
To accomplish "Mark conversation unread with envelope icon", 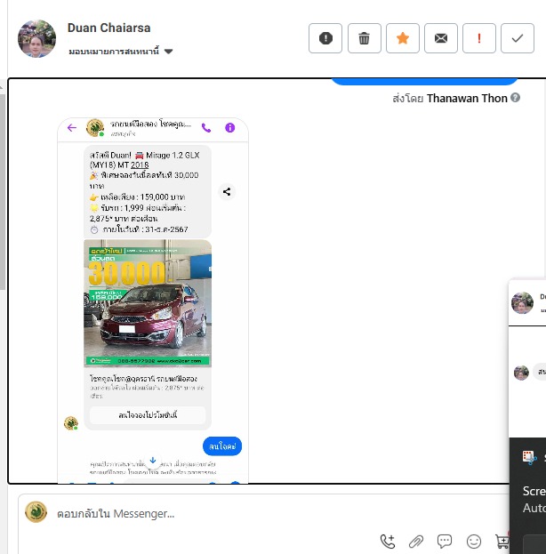I will [441, 38].
